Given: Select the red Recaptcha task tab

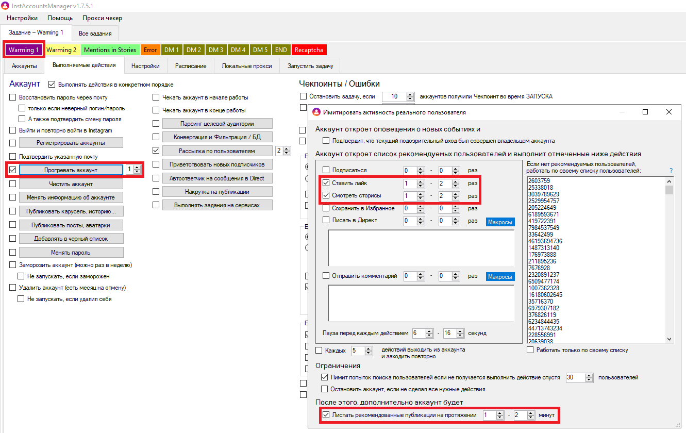Looking at the screenshot, I should point(309,50).
